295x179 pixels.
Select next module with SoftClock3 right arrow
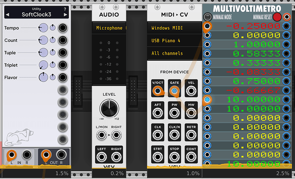click(x=65, y=15)
